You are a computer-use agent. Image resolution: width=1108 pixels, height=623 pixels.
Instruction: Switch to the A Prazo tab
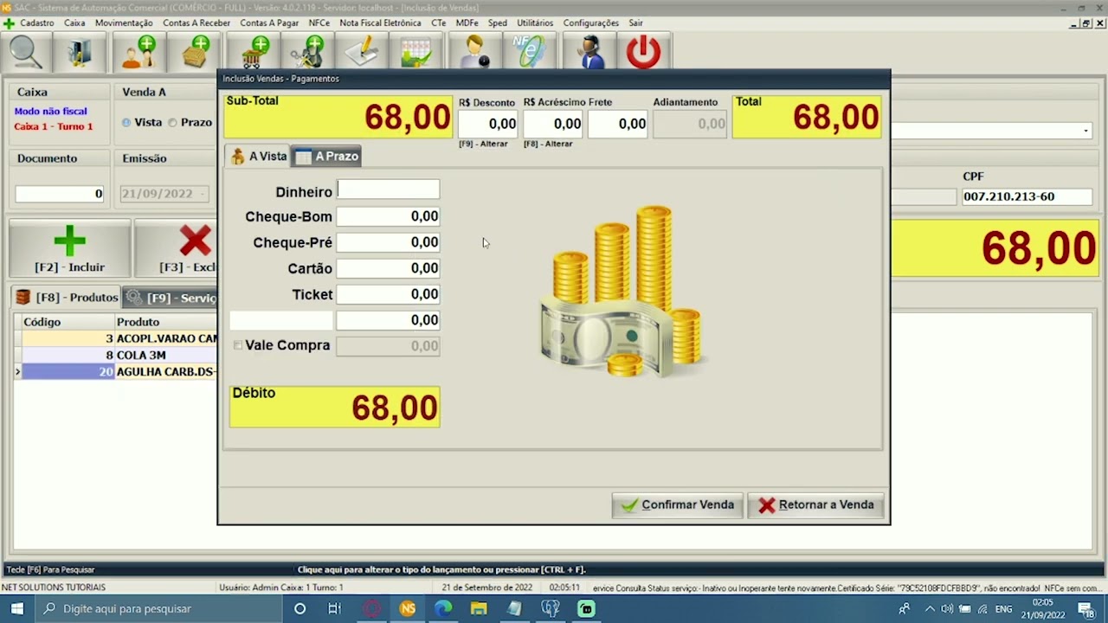pos(326,156)
